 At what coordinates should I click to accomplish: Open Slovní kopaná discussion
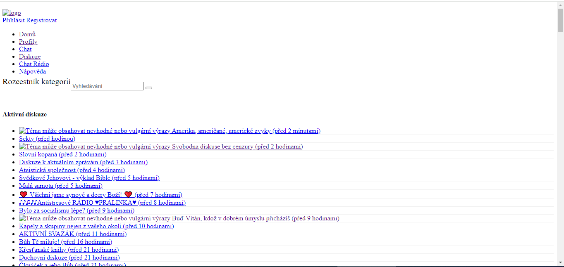coord(63,154)
